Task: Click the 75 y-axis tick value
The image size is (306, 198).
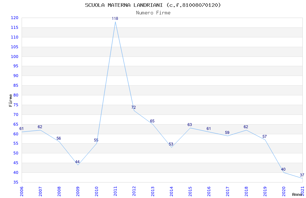Action: 16,105
